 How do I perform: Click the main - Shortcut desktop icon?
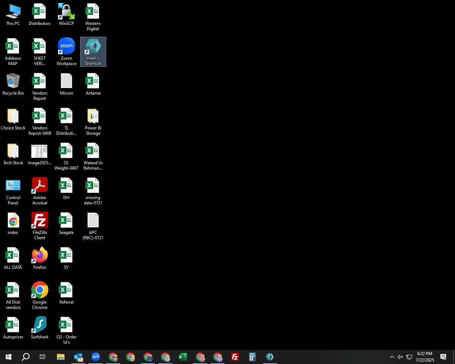click(x=93, y=52)
